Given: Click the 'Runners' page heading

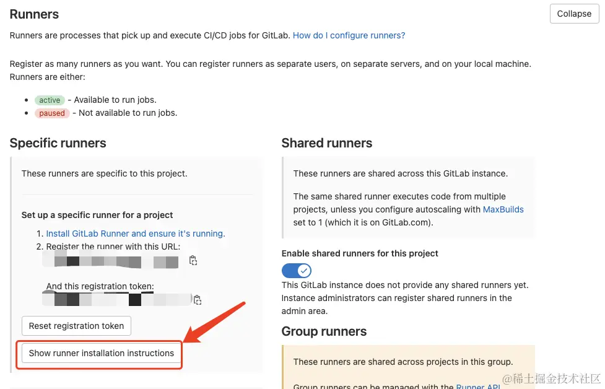Looking at the screenshot, I should pos(34,14).
